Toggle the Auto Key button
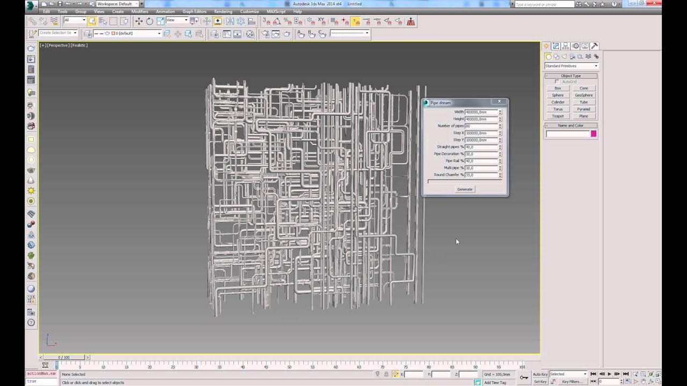The width and height of the screenshot is (687, 386). click(x=540, y=374)
